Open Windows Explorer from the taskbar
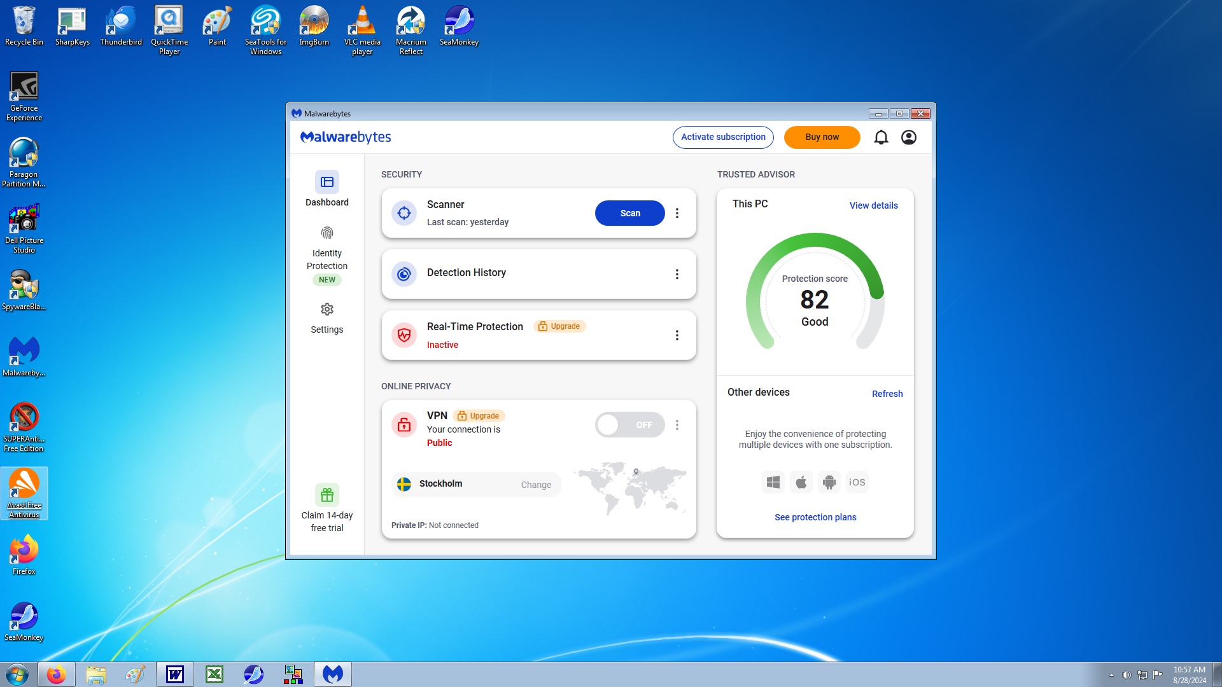 [x=95, y=674]
